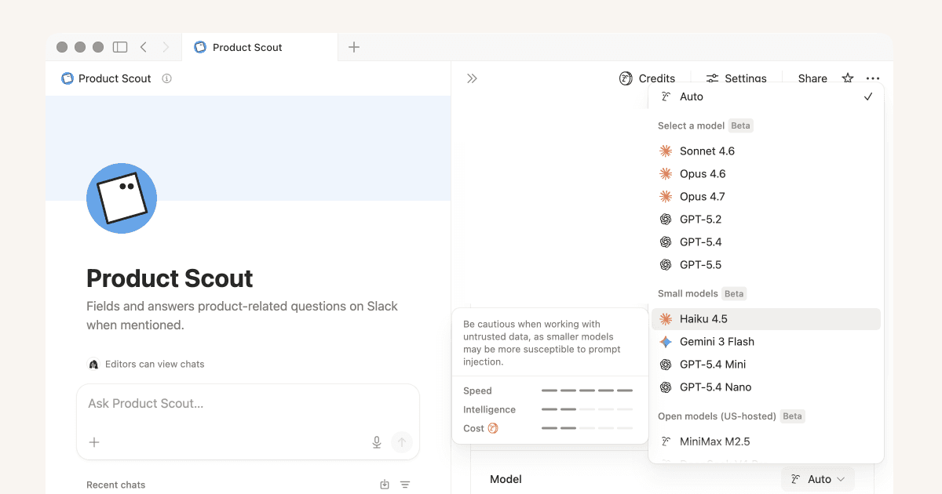The width and height of the screenshot is (942, 494).
Task: Select GPT-5.4 model
Action: coord(766,242)
